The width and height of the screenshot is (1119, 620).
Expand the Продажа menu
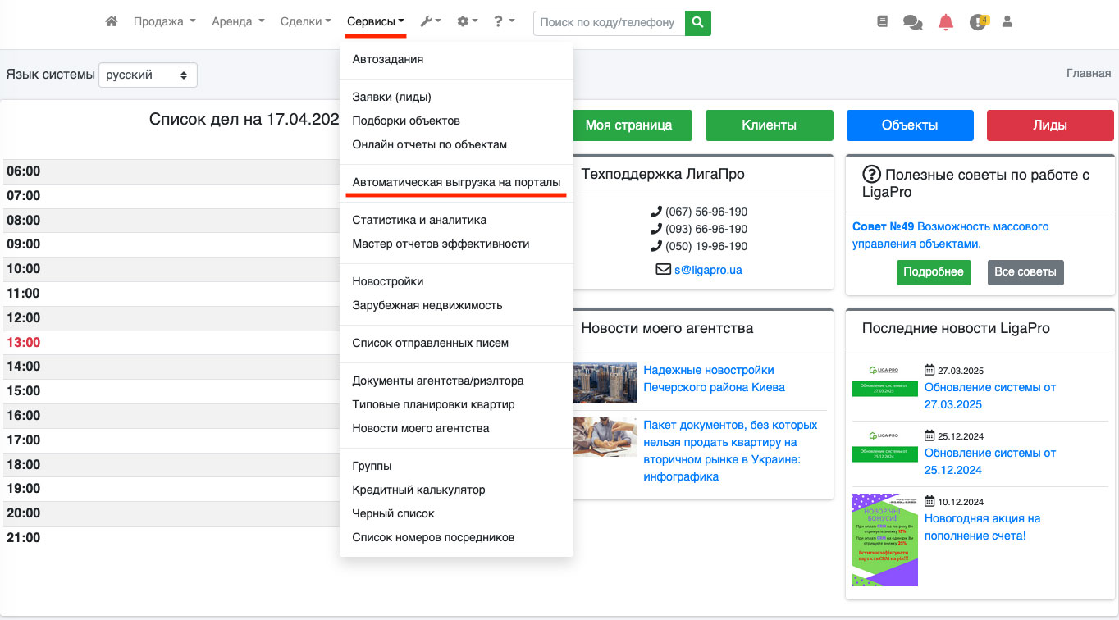164,22
